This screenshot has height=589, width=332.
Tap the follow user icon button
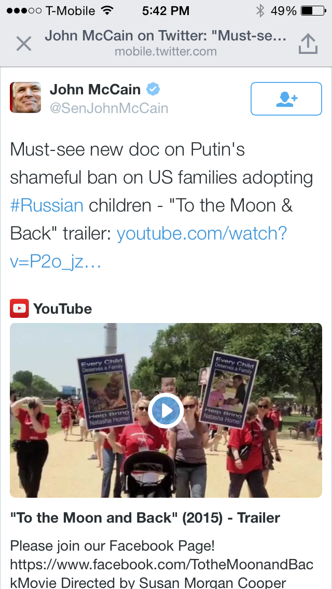pyautogui.click(x=286, y=99)
